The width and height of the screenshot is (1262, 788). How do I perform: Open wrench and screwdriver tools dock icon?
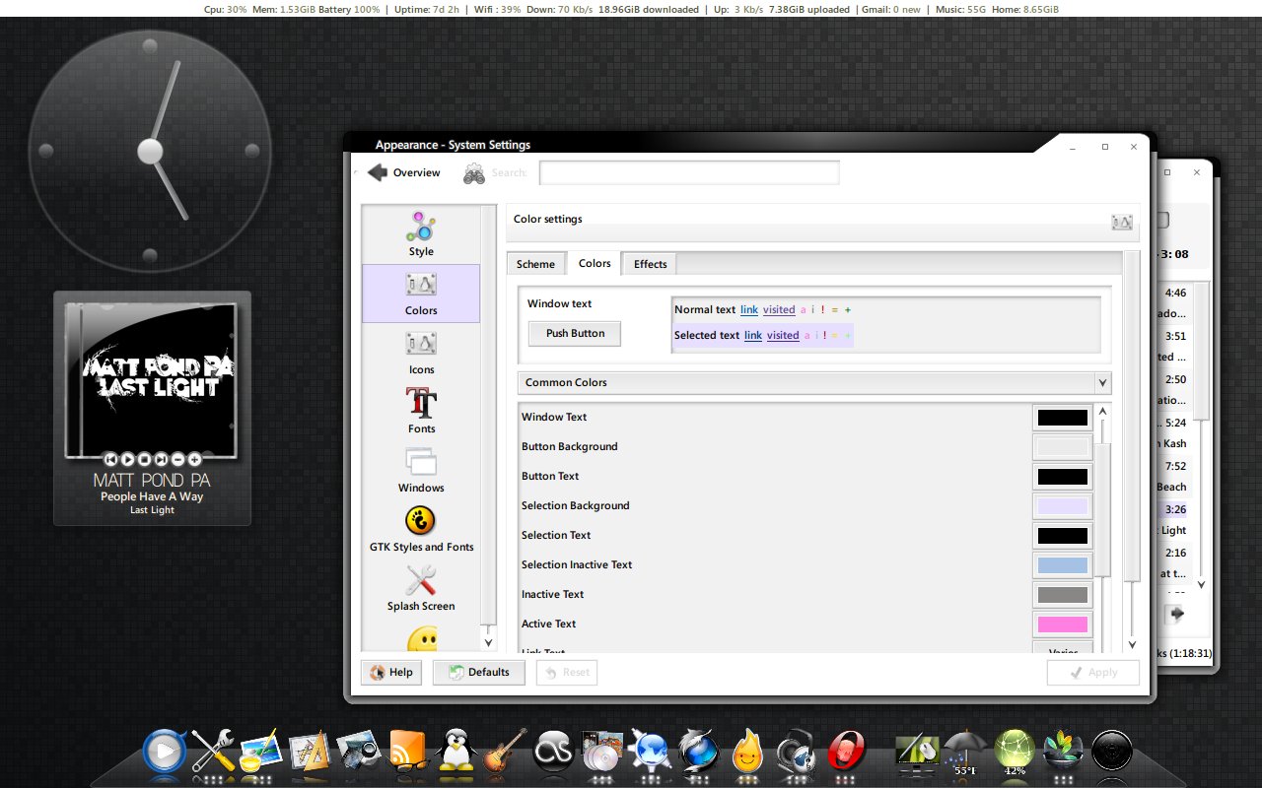pyautogui.click(x=213, y=752)
